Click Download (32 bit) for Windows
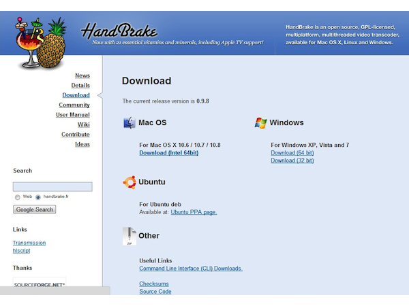The width and height of the screenshot is (409, 306). [x=292, y=160]
